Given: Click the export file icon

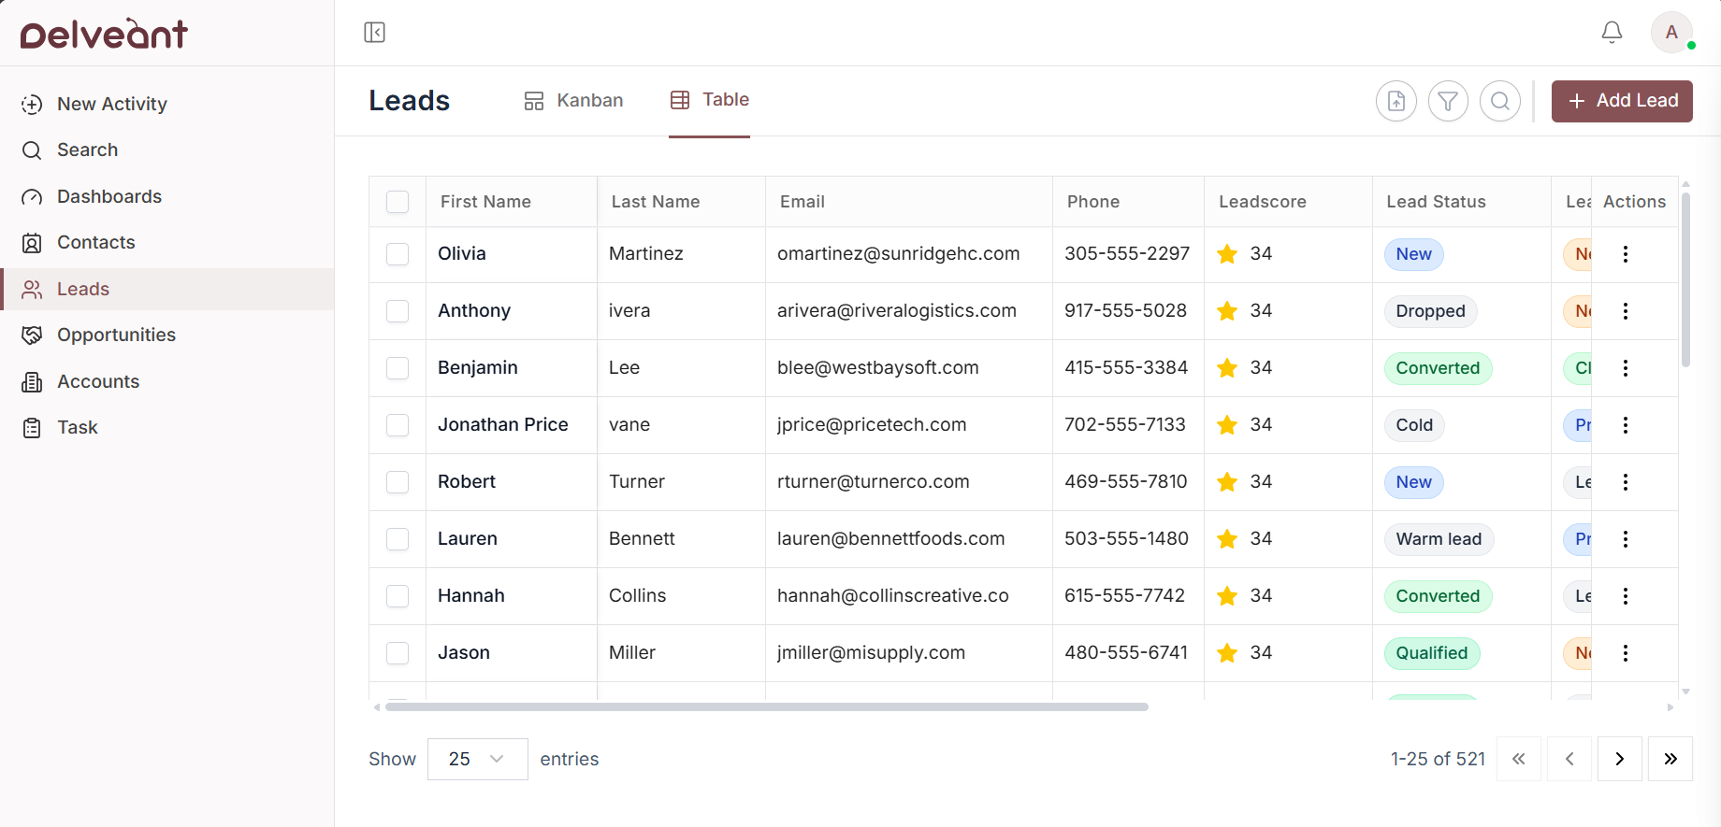Looking at the screenshot, I should point(1396,101).
